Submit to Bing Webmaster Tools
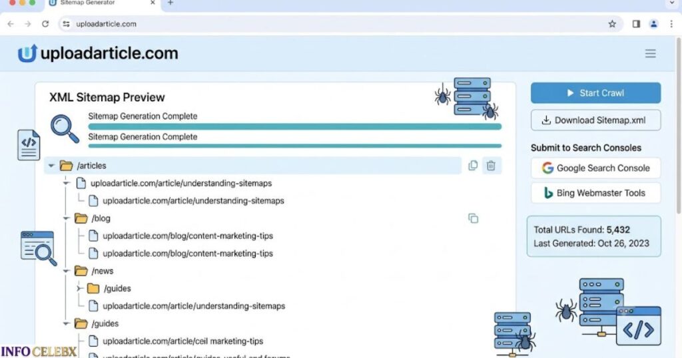This screenshot has height=358, width=682. click(595, 193)
